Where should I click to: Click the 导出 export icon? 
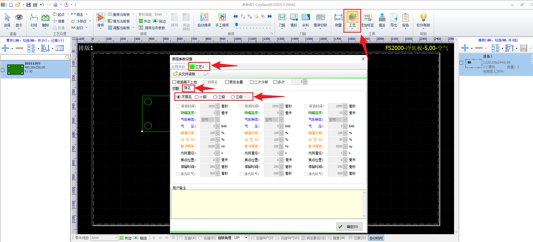(394, 18)
